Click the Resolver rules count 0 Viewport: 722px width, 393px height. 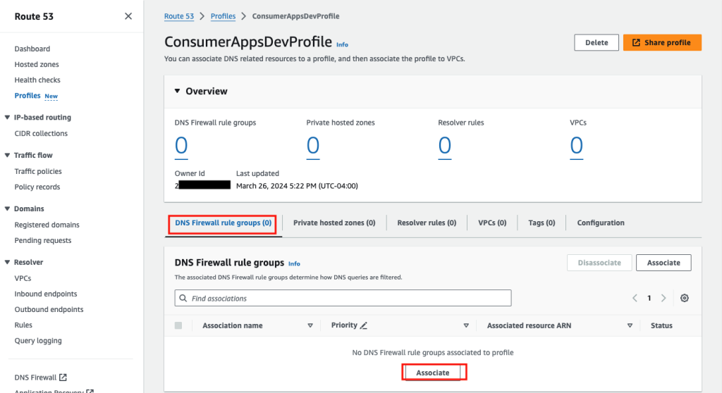coord(445,146)
